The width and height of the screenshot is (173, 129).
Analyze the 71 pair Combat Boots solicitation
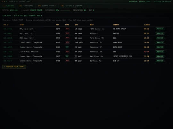pyautogui.click(x=160, y=47)
